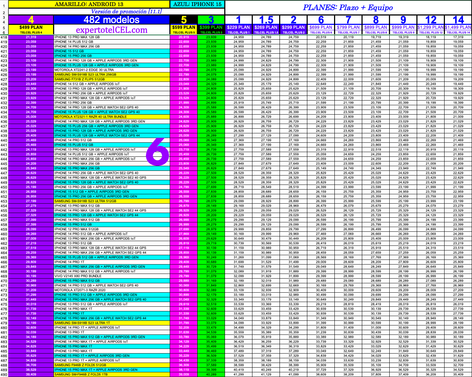472x377 pixels.
Task: Click the 'TELCEL PLUS 1.5' label cell
Action: pyautogui.click(x=266, y=32)
